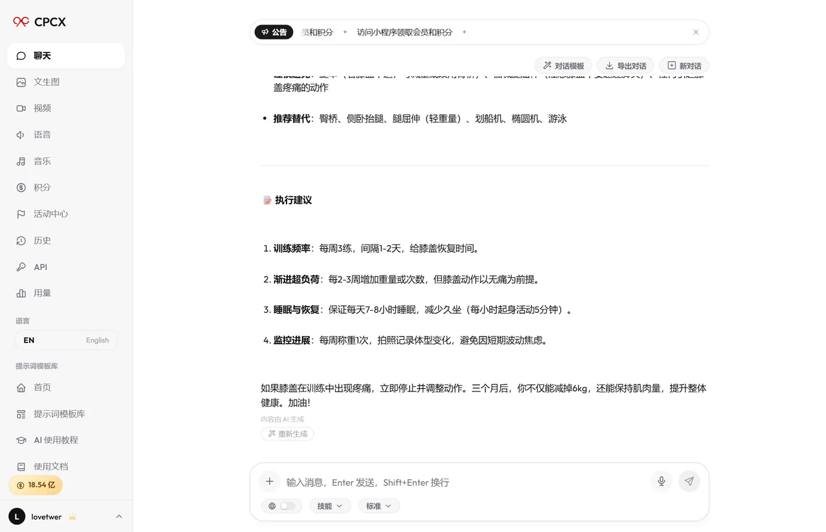Expand the lovetwer account menu

point(66,517)
